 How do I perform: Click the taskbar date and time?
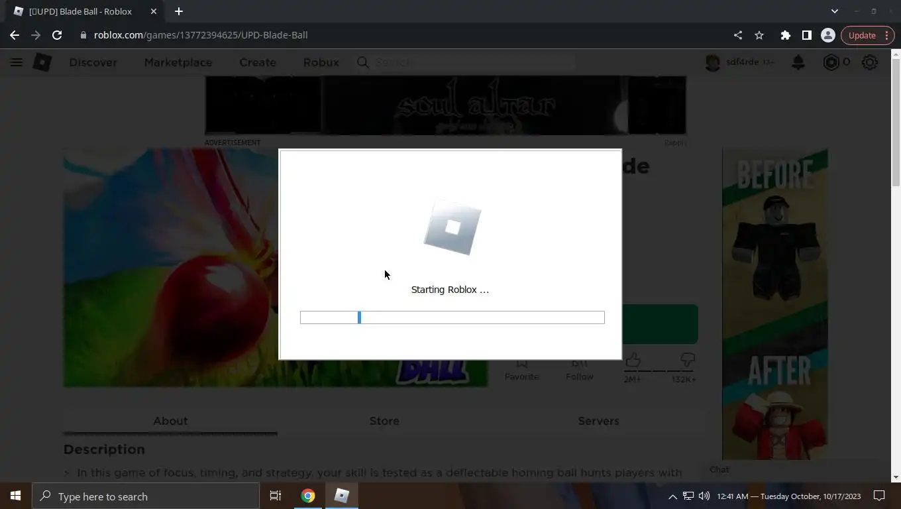tap(789, 496)
